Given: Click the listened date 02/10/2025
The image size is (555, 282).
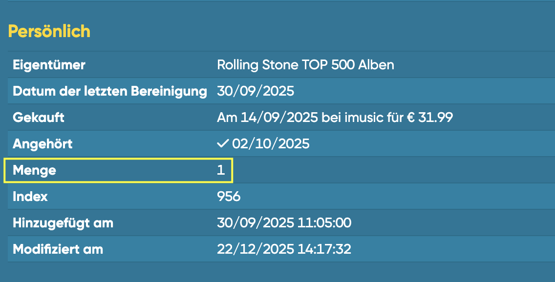Looking at the screenshot, I should click(271, 144).
